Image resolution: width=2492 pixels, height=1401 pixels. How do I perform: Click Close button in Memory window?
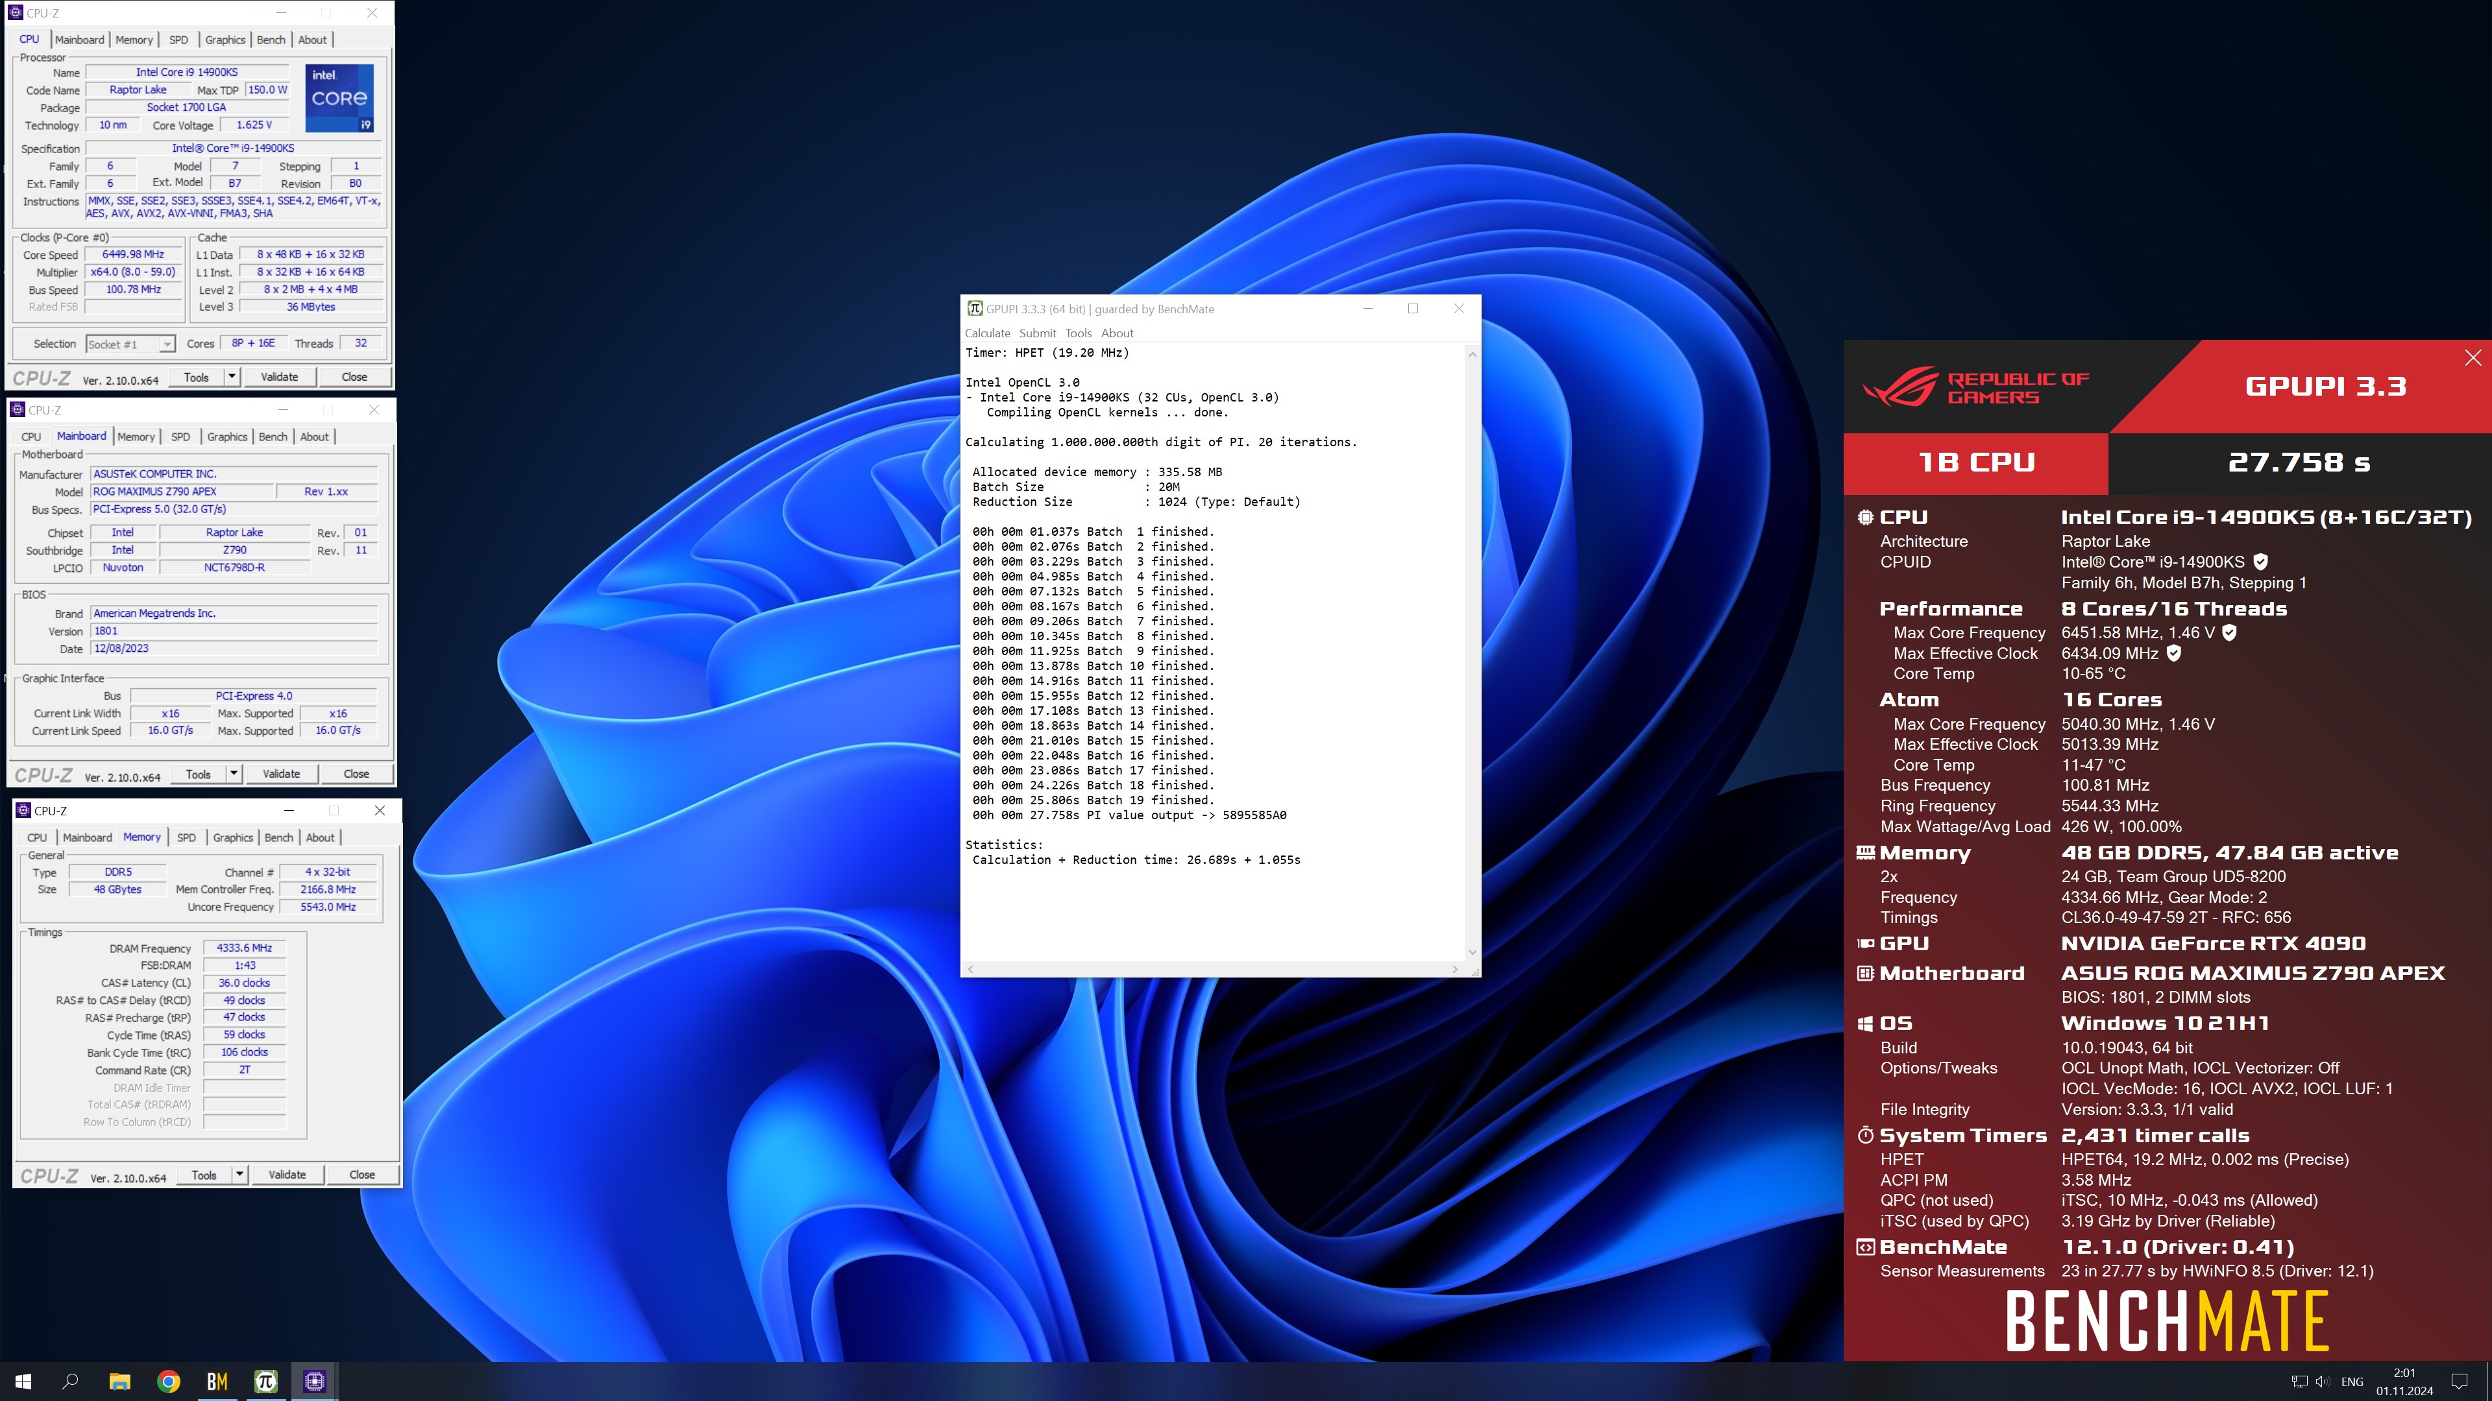[x=362, y=1175]
